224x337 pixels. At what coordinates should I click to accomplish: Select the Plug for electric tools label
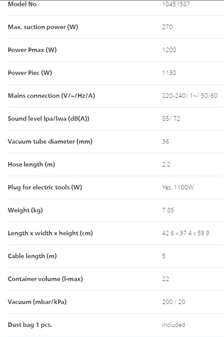tap(45, 187)
